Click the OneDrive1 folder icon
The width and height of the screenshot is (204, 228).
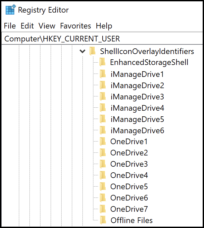(x=103, y=142)
